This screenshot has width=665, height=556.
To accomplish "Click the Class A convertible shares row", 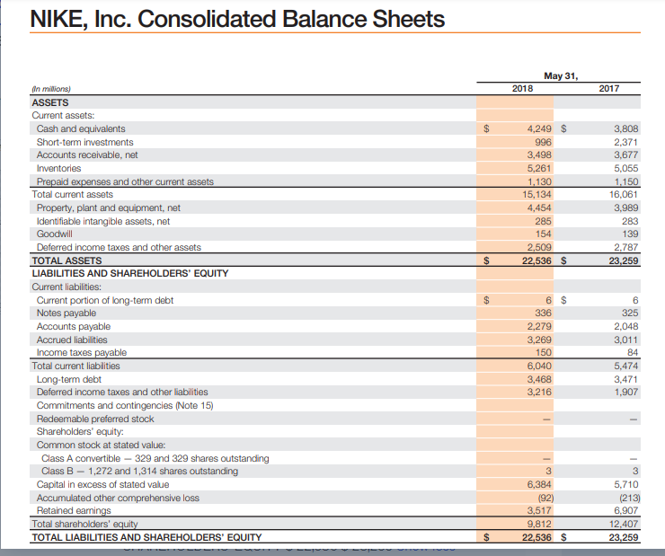I will [155, 459].
